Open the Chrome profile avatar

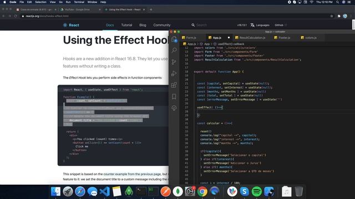coord(345,16)
